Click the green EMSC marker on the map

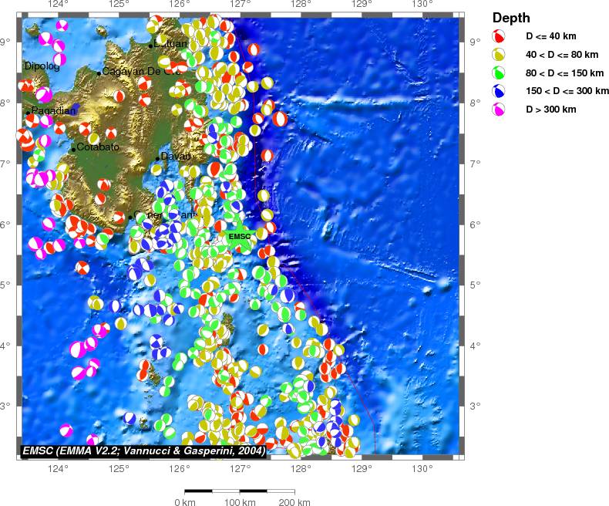240,237
